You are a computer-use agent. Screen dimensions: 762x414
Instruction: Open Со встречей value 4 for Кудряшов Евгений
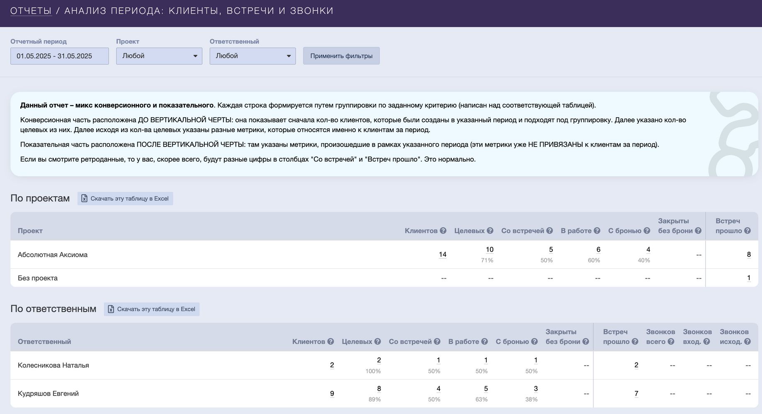(x=438, y=388)
